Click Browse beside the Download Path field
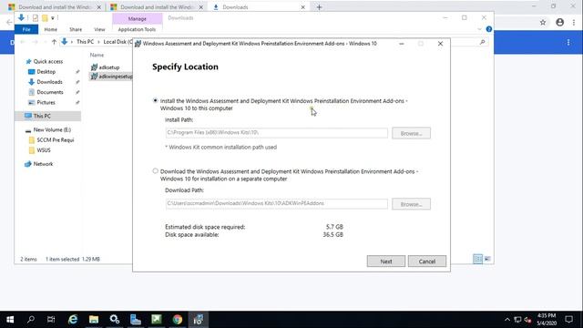 coord(411,204)
